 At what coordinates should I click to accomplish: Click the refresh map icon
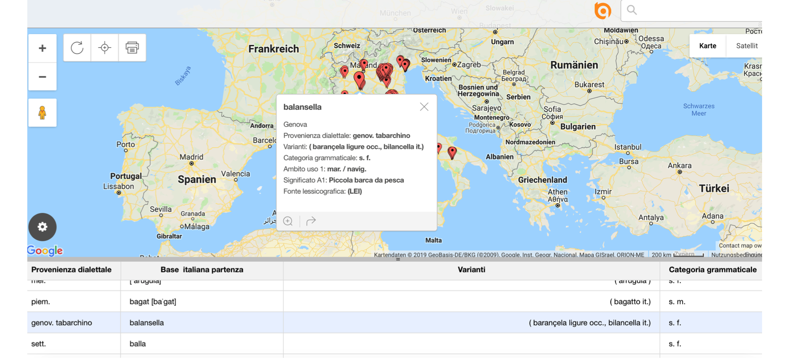point(77,48)
